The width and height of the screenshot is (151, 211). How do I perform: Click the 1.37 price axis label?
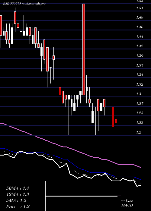[x=140, y=65]
